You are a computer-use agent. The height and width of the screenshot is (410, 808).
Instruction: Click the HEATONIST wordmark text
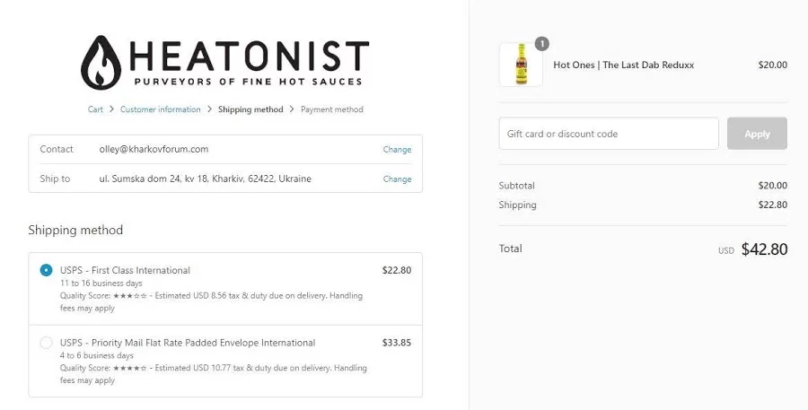[249, 56]
